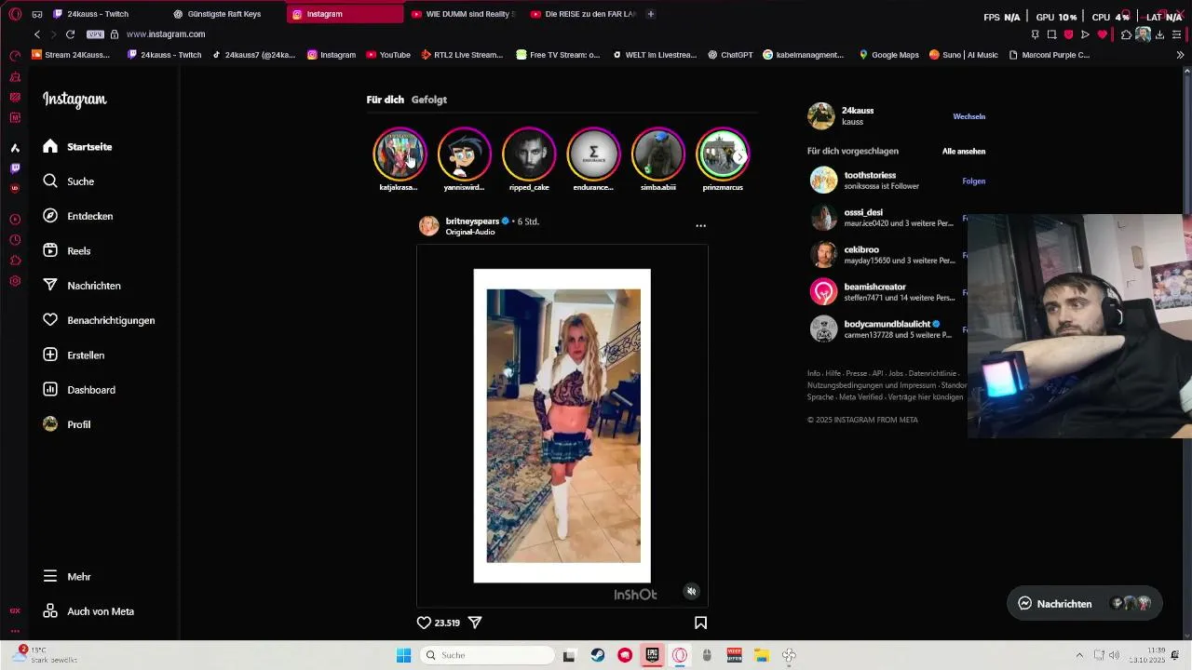This screenshot has width=1192, height=670.
Task: Open Reels in the sidebar
Action: (x=66, y=250)
